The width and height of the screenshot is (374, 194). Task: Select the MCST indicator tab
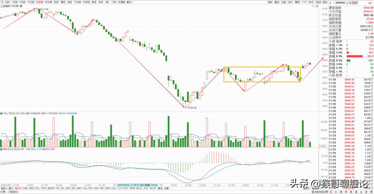(153, 188)
